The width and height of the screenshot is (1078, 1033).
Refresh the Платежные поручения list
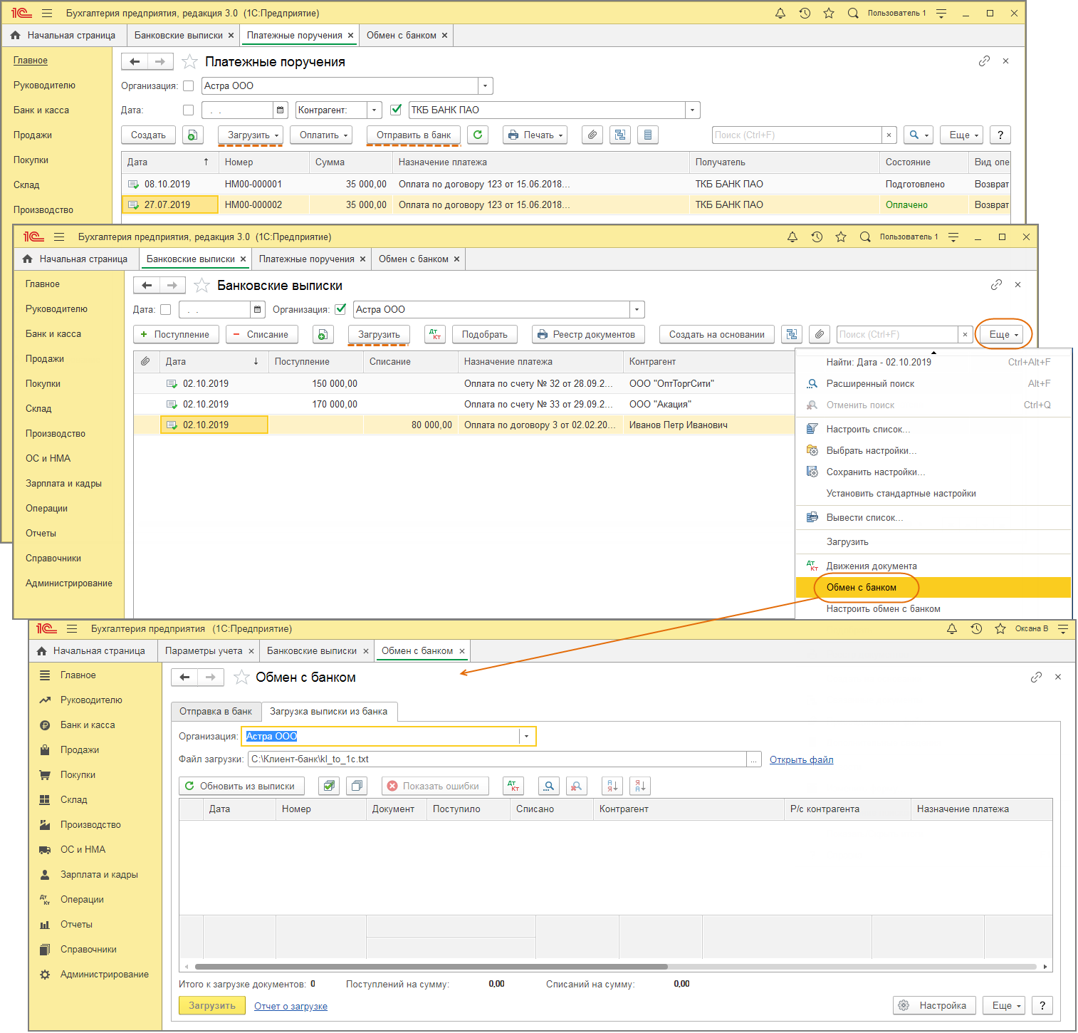(x=478, y=135)
